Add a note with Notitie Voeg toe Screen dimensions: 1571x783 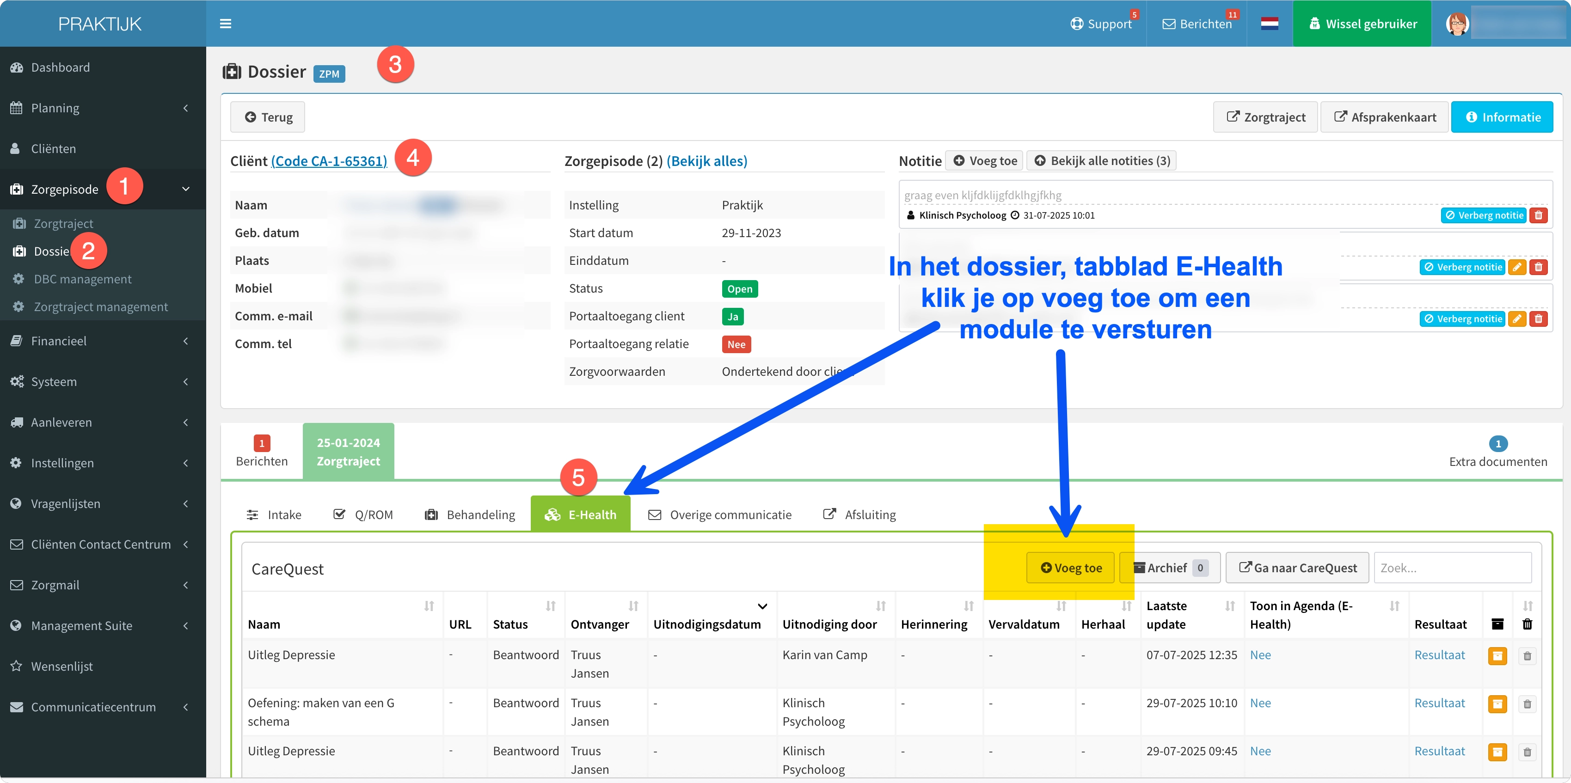[985, 160]
